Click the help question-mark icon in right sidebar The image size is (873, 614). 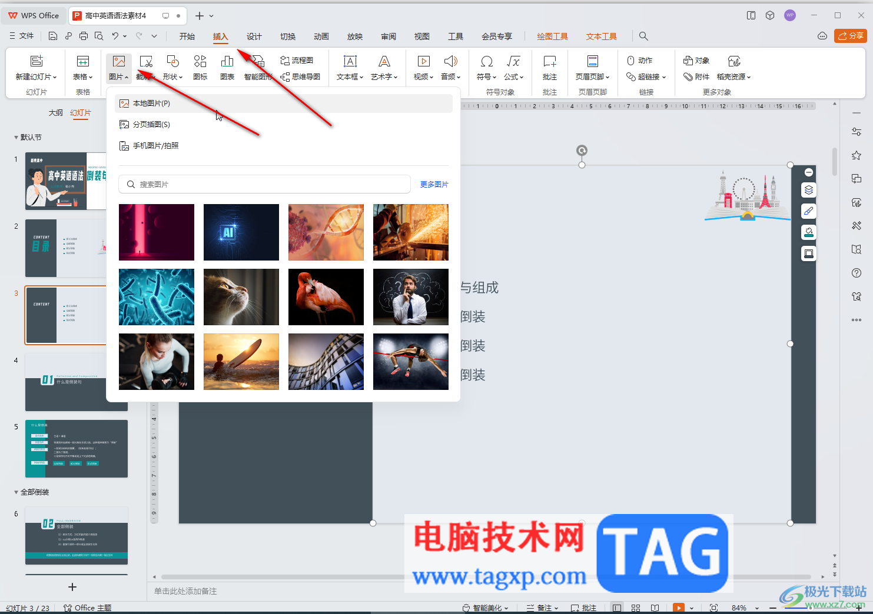tap(857, 273)
